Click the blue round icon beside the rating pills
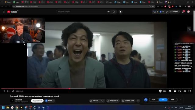Image resolution: width=195 pixels, height=110 pixels. (146, 100)
